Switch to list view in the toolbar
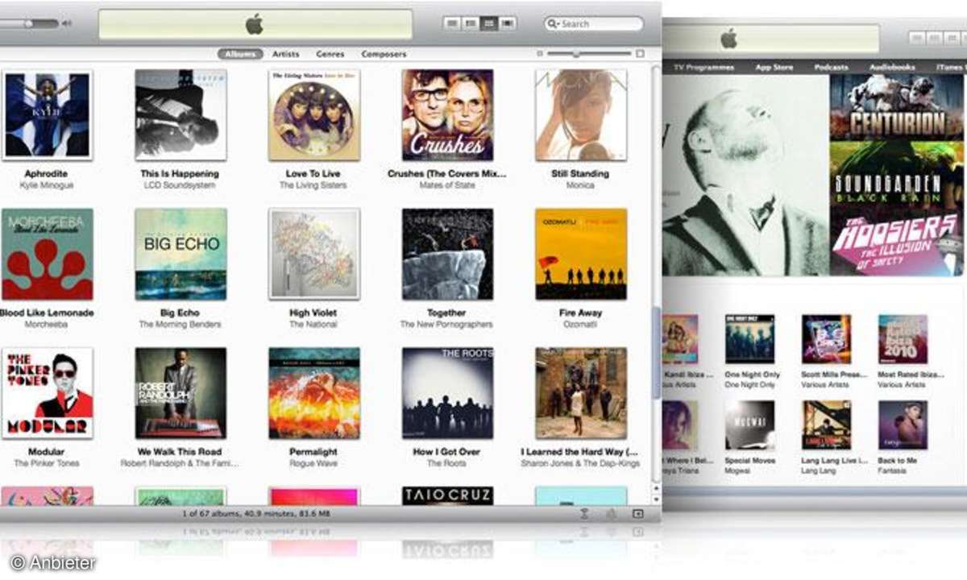The height and width of the screenshot is (580, 967). pyautogui.click(x=452, y=23)
